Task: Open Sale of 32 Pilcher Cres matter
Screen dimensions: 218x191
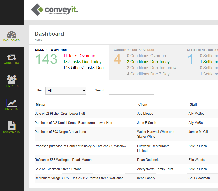Action: (60, 113)
